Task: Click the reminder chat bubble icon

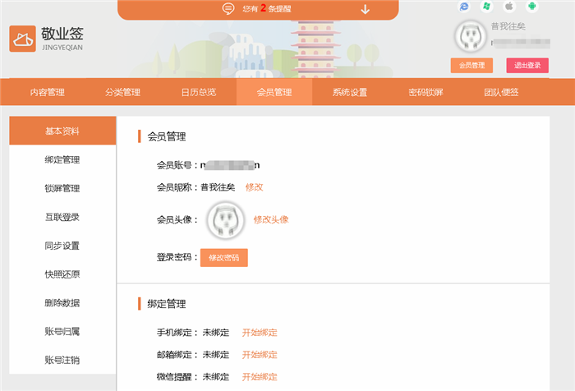Action: (228, 8)
